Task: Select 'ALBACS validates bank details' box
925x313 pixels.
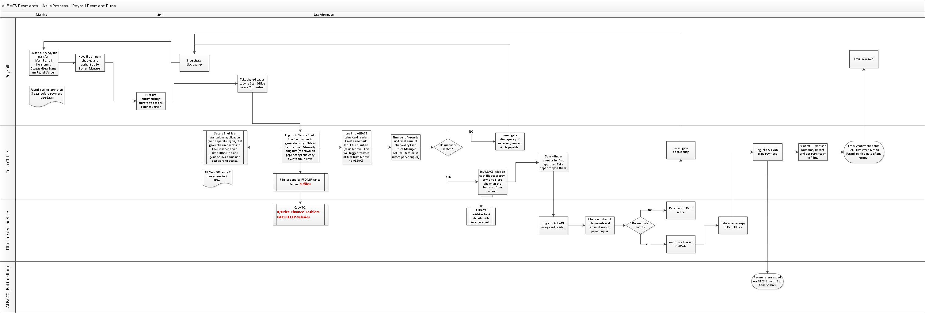Action: coord(481,217)
